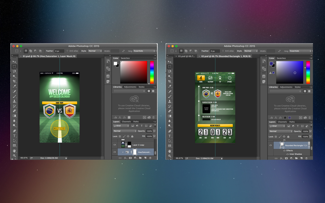The height and width of the screenshot is (203, 325).
Task: Hide the Hue/Saturation layer
Action: (x=115, y=152)
